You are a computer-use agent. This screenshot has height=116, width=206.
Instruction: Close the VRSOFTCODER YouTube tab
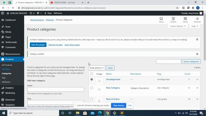[82, 3]
